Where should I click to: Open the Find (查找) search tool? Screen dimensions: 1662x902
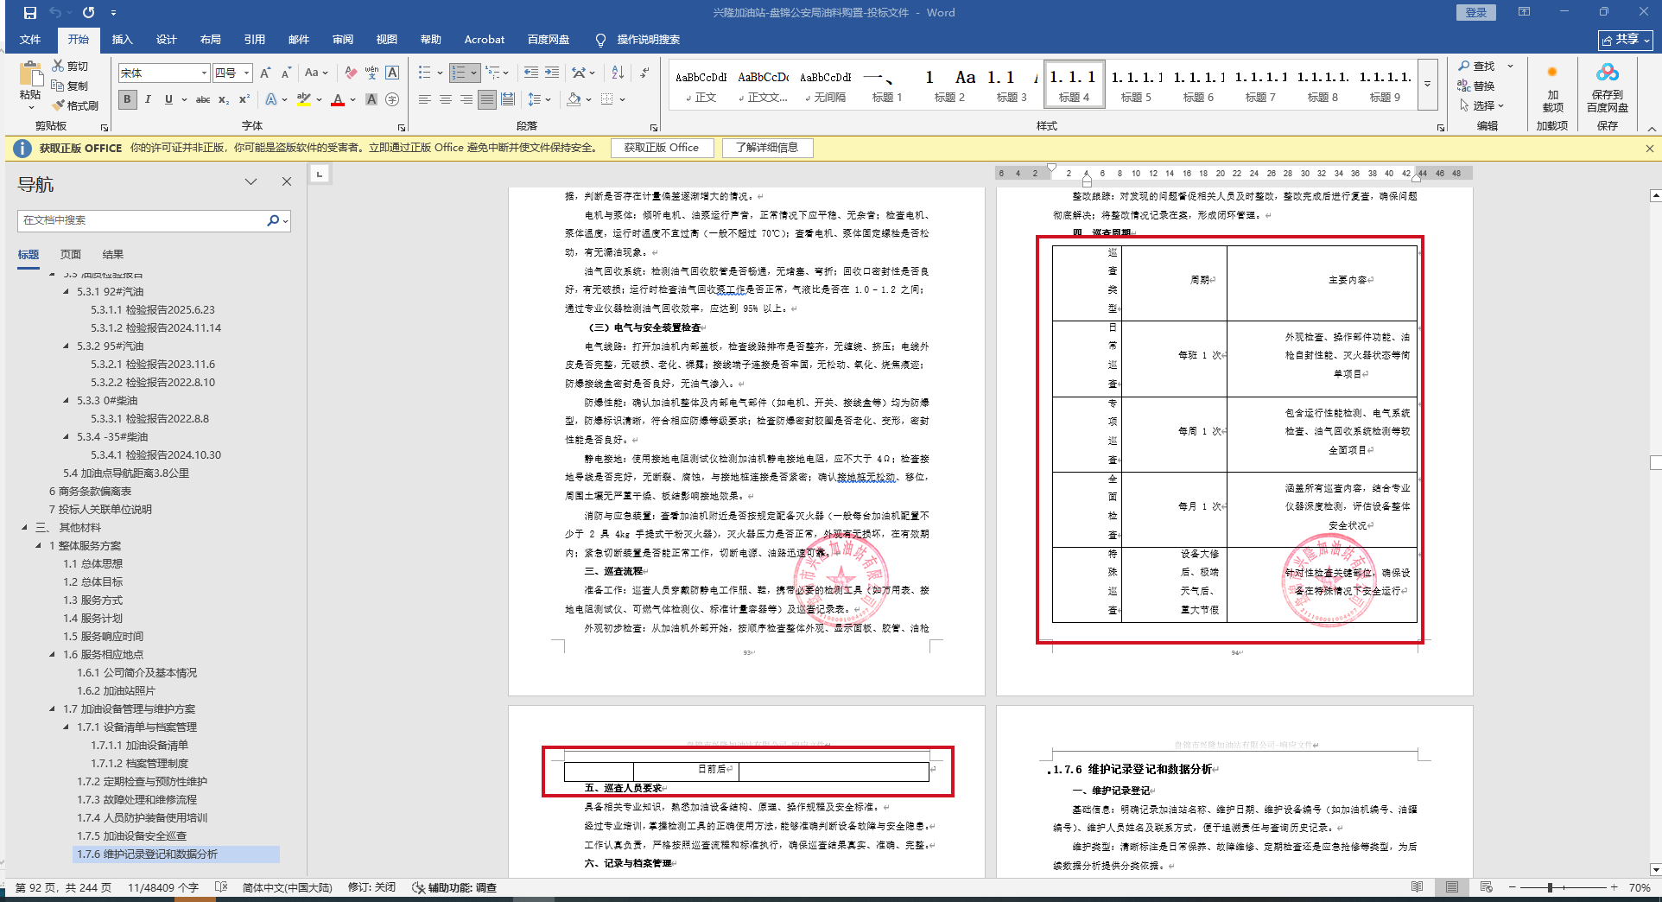[1476, 67]
